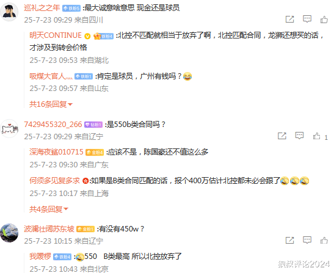Open 深海夜鲨010715 user profile
Image resolution: width=334 pixels, height=273 pixels.
[x=56, y=152]
